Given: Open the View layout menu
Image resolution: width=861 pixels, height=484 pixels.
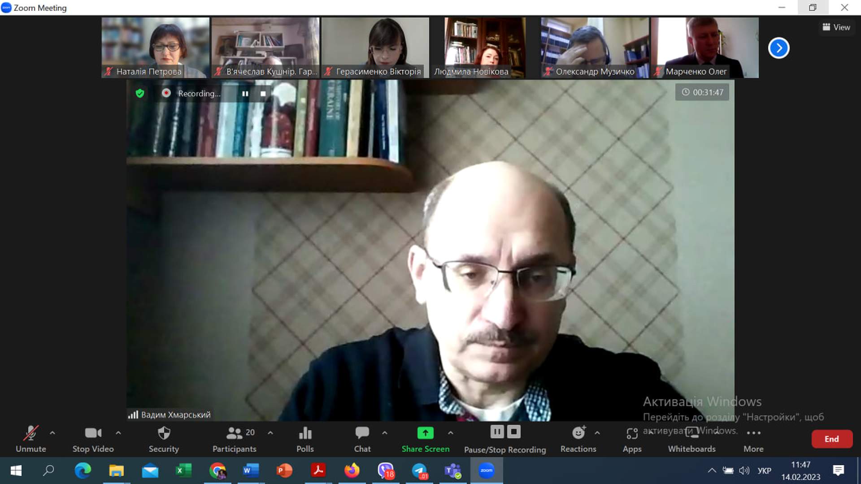Looking at the screenshot, I should point(836,27).
